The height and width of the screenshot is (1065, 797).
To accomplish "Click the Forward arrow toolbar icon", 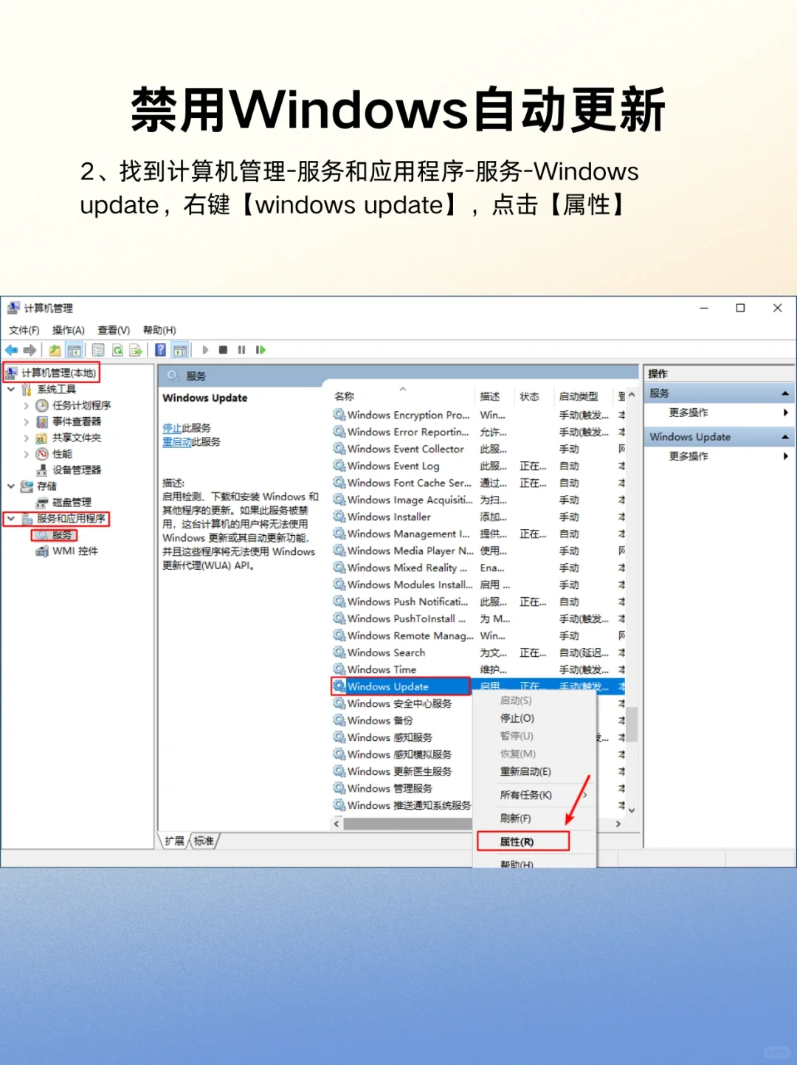I will click(x=30, y=350).
